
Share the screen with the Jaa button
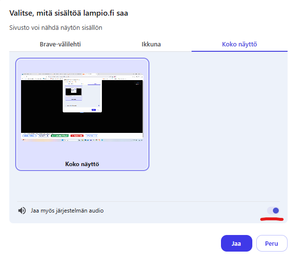point(237,243)
